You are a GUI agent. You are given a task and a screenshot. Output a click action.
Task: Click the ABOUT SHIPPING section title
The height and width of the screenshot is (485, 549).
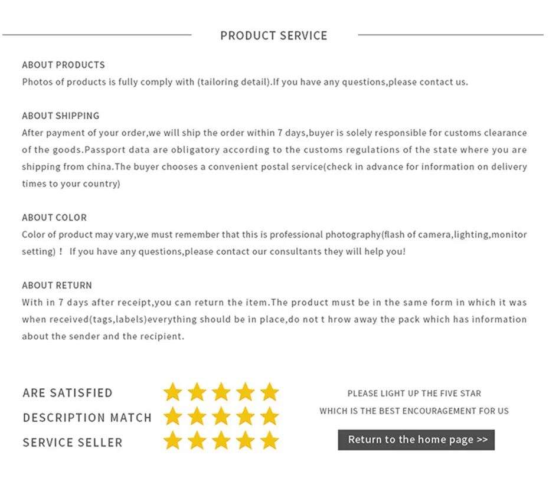(x=61, y=116)
